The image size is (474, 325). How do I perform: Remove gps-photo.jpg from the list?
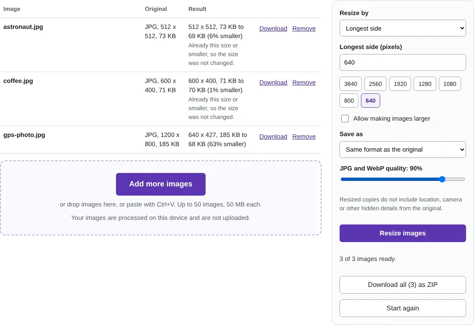point(304,137)
